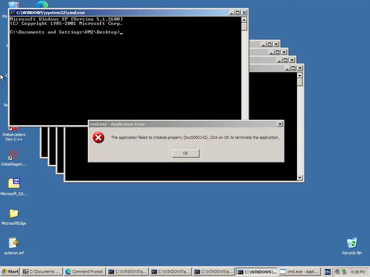Image resolution: width=370 pixels, height=277 pixels.
Task: Click the first system tray icon after EN
Action: 337,272
